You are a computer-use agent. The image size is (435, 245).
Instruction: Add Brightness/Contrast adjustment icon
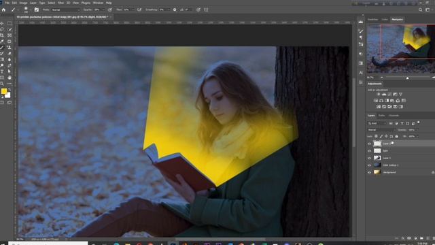(x=378, y=95)
